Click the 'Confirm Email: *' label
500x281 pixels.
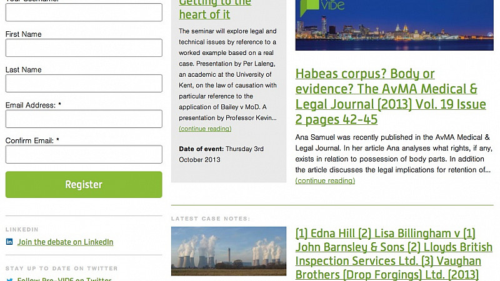click(32, 140)
